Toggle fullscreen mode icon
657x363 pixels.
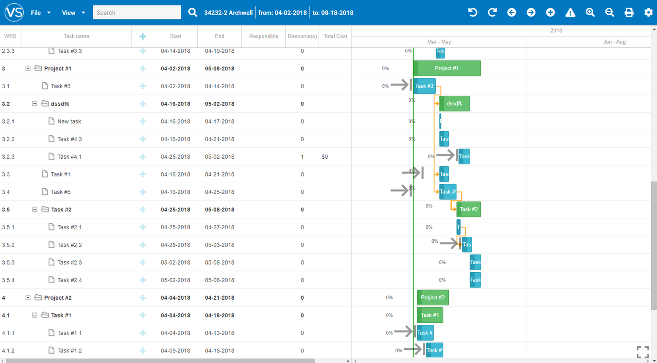click(x=643, y=352)
